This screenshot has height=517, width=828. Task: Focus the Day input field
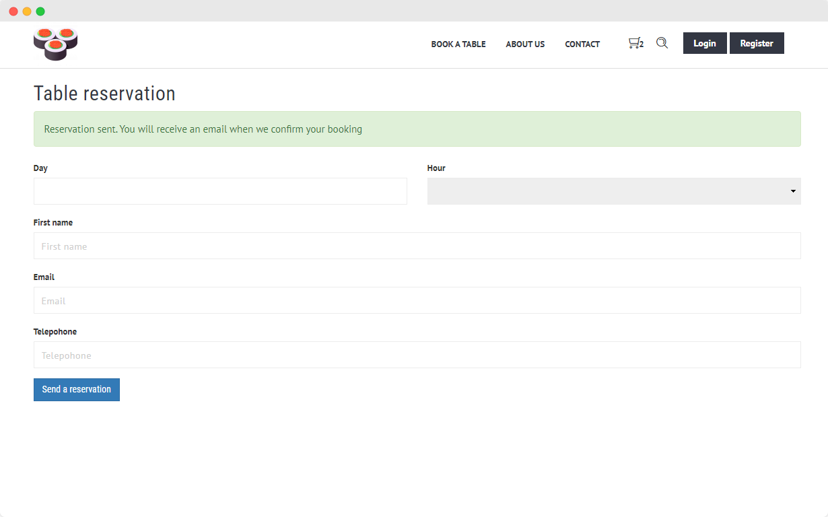coord(220,191)
